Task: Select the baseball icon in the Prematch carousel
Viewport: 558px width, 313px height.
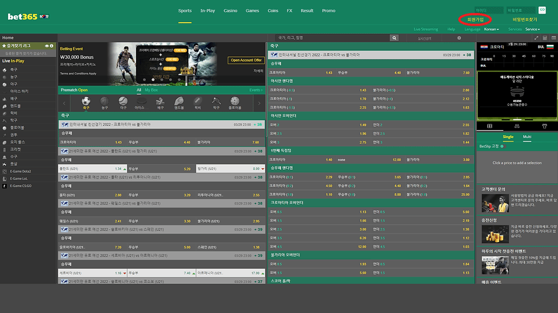Action: pos(123,101)
